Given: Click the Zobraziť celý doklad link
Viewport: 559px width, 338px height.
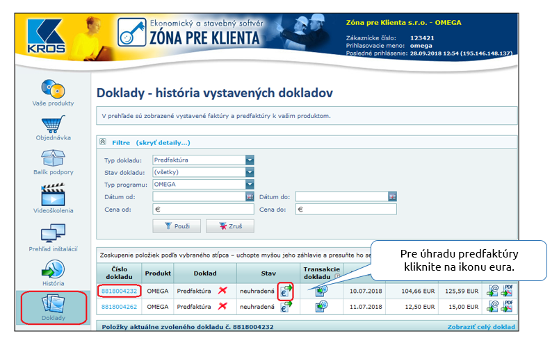Looking at the screenshot, I should (481, 327).
